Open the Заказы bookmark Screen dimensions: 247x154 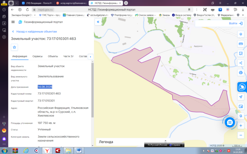point(165,15)
